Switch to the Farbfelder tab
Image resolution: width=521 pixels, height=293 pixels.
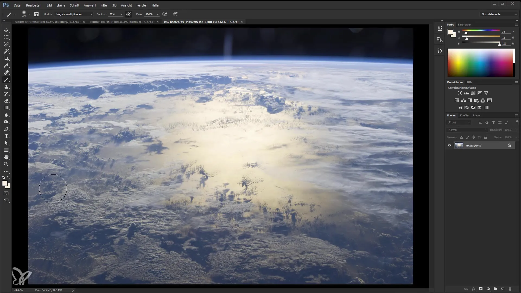pyautogui.click(x=464, y=24)
